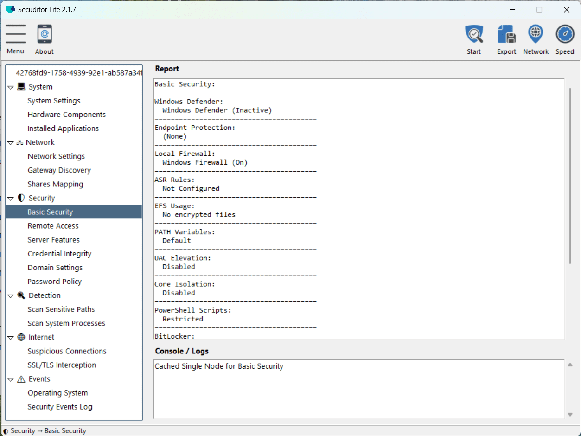This screenshot has width=581, height=436.
Task: Click the console scroll down arrow
Action: tap(570, 415)
